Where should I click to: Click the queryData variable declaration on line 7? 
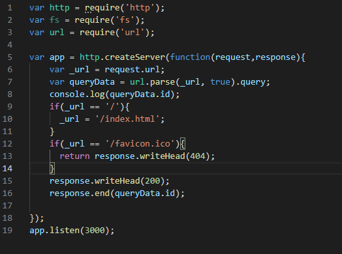click(92, 82)
